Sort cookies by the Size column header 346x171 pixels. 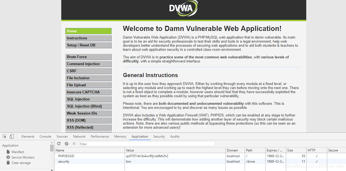(x=296, y=150)
